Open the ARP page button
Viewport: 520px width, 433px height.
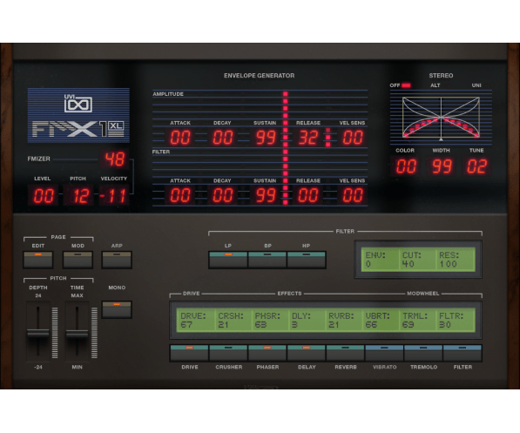click(117, 260)
